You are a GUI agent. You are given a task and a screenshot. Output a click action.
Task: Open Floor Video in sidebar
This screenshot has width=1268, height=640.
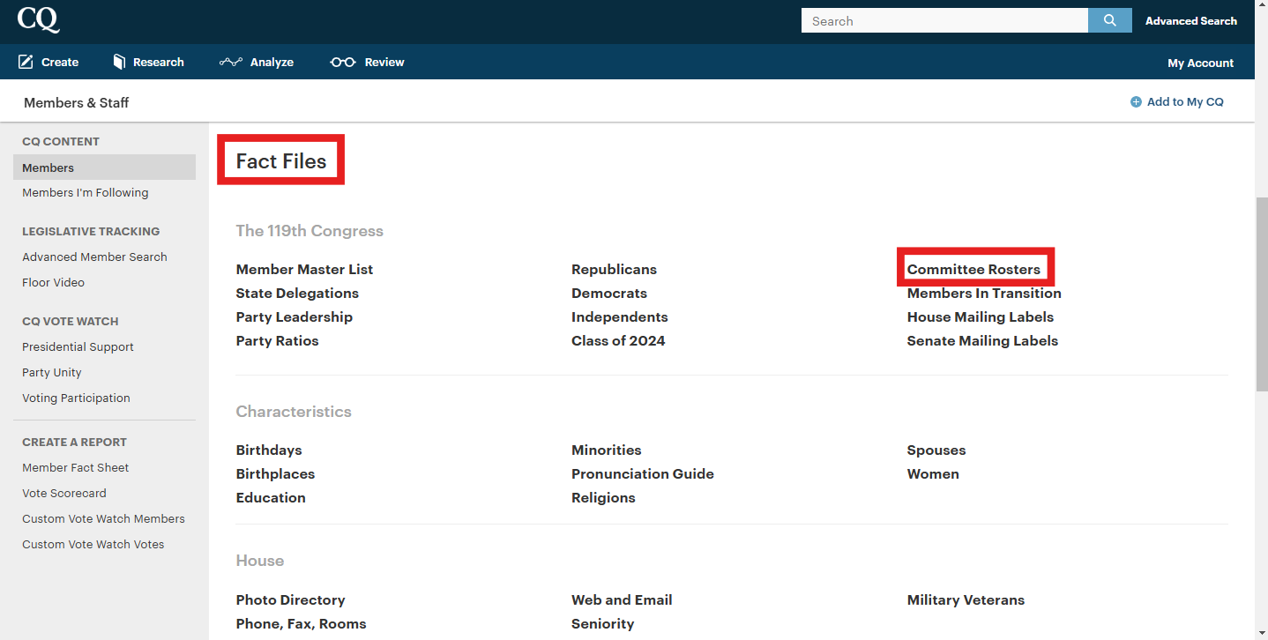pyautogui.click(x=53, y=282)
